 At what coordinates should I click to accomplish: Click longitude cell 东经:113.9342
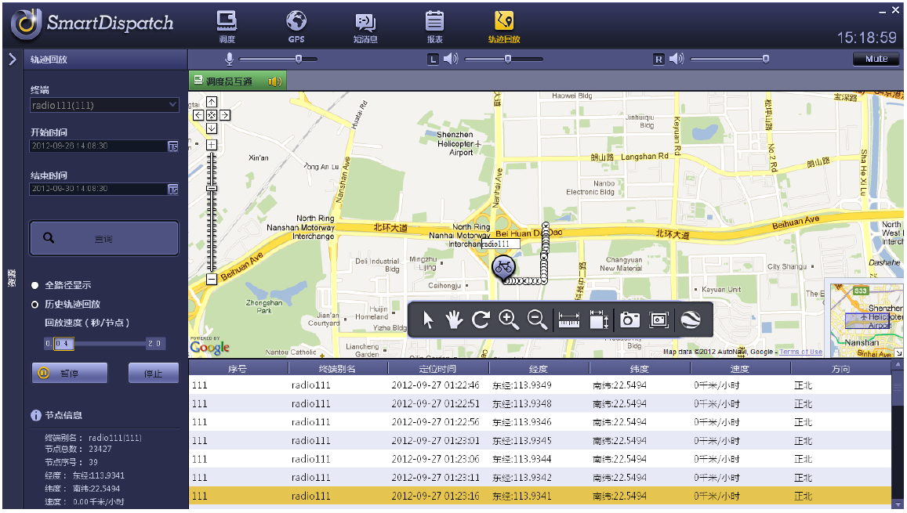[522, 478]
